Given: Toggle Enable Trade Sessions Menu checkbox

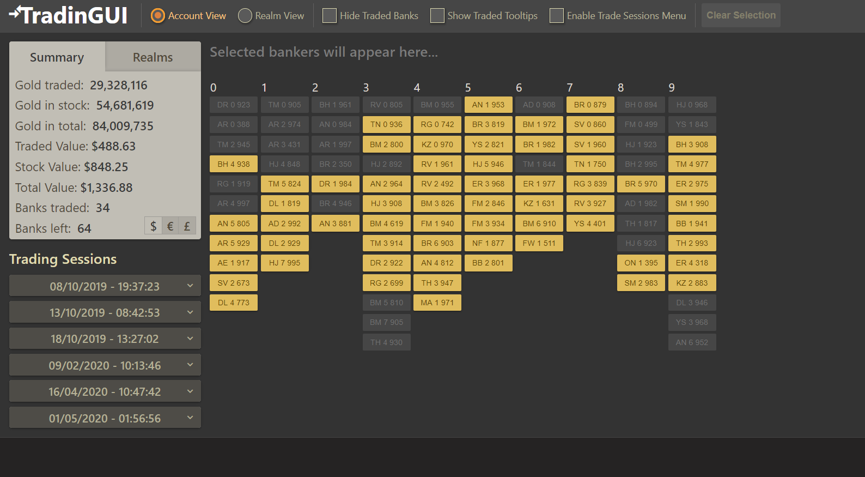Looking at the screenshot, I should click(x=556, y=16).
